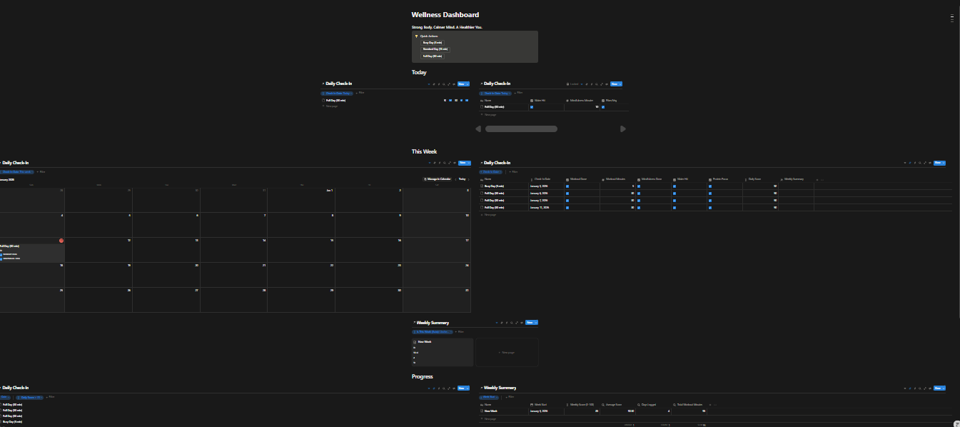
Task: Click the Full Day (30 min) quick action button
Action: point(433,56)
